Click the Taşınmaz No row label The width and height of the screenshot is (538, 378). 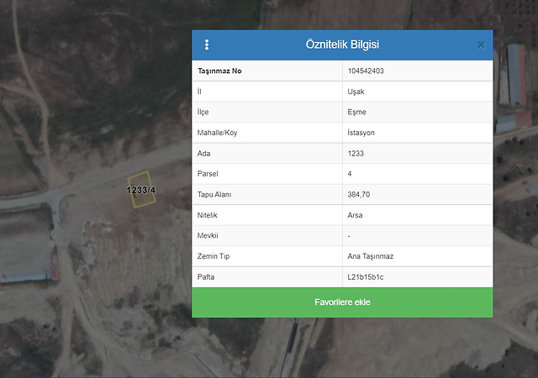(x=219, y=71)
